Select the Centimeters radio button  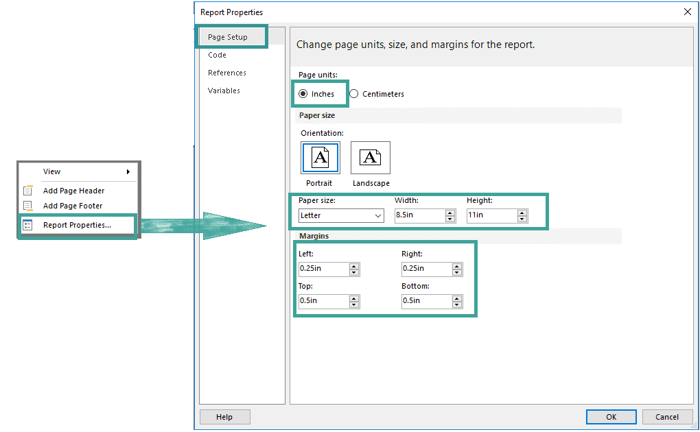click(354, 94)
